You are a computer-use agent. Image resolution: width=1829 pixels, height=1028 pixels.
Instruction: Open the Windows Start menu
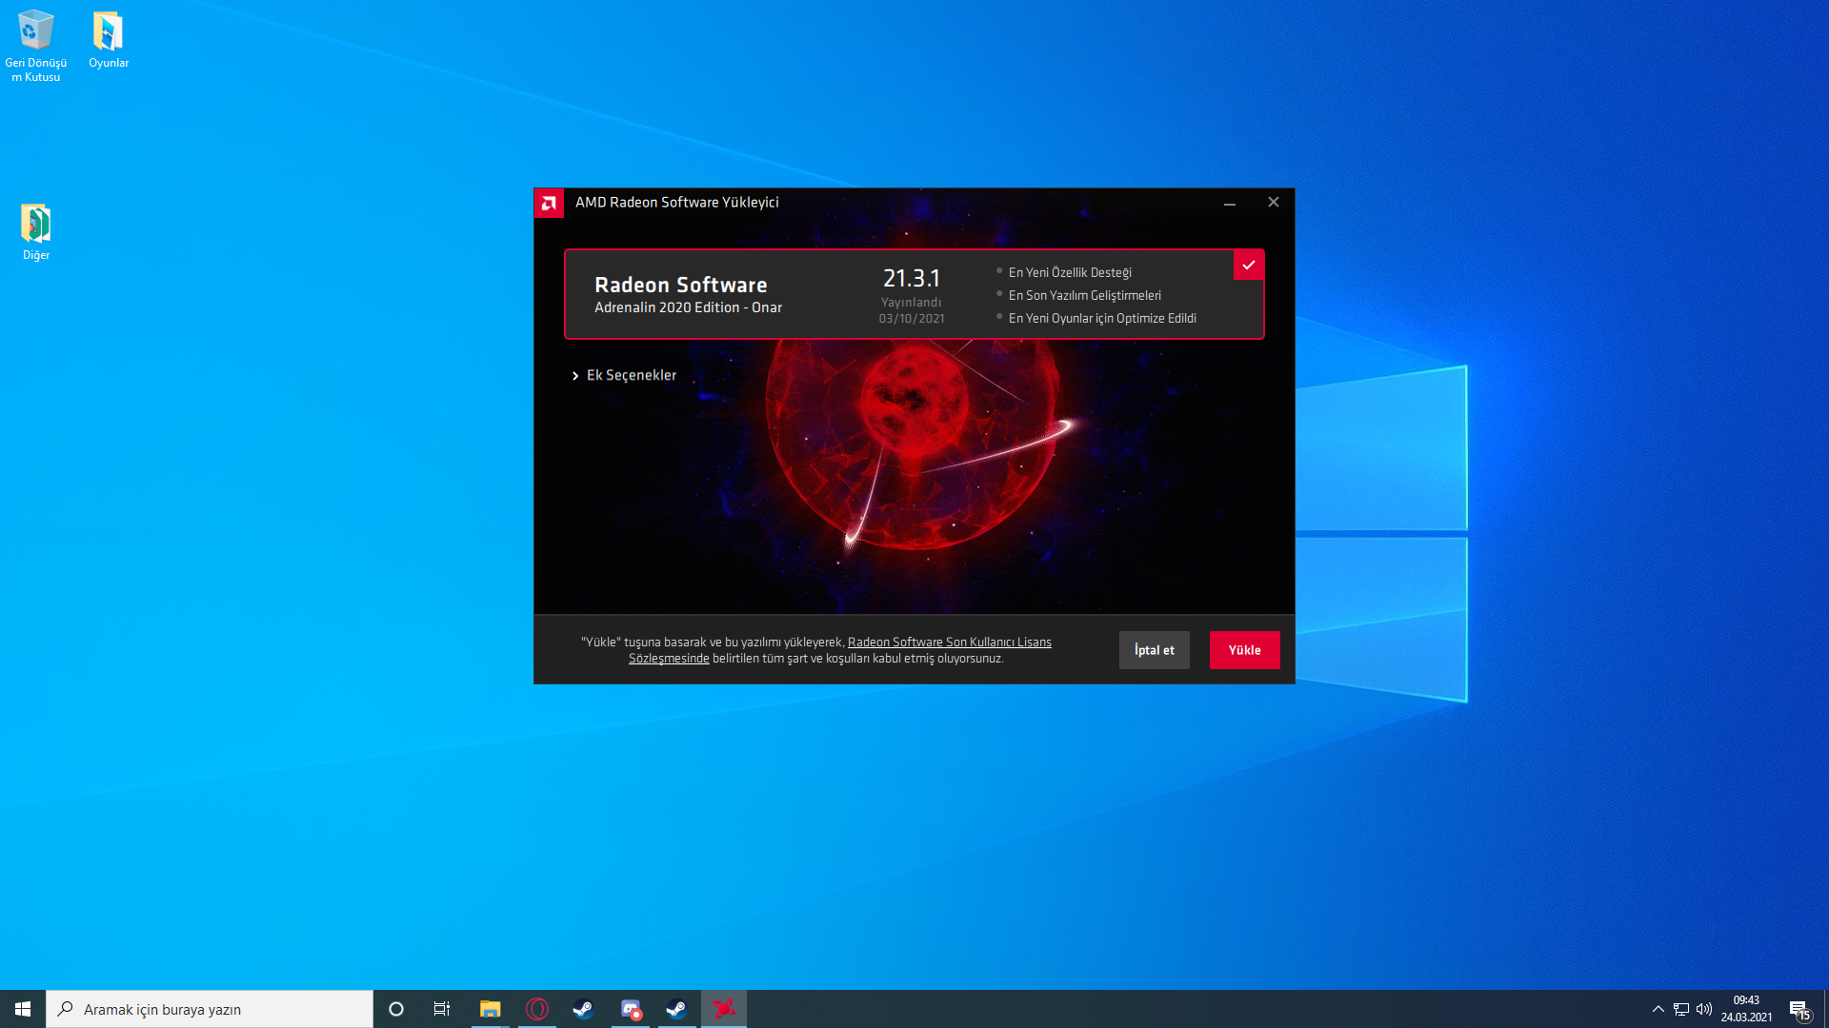click(x=23, y=1009)
